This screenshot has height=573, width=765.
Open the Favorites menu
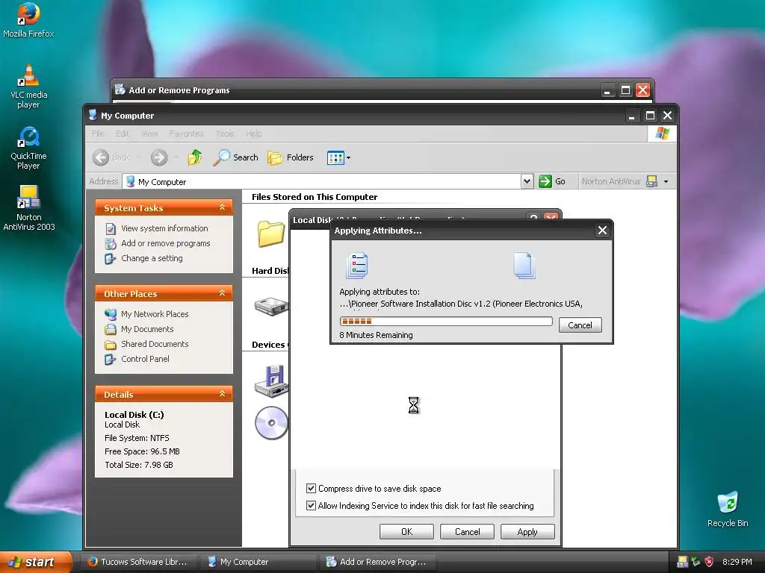click(x=186, y=134)
